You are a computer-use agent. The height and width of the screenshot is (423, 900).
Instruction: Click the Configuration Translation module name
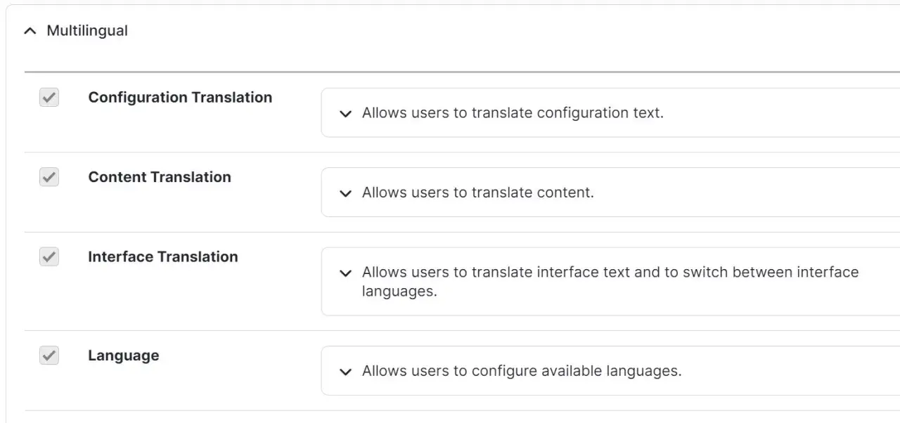click(180, 98)
